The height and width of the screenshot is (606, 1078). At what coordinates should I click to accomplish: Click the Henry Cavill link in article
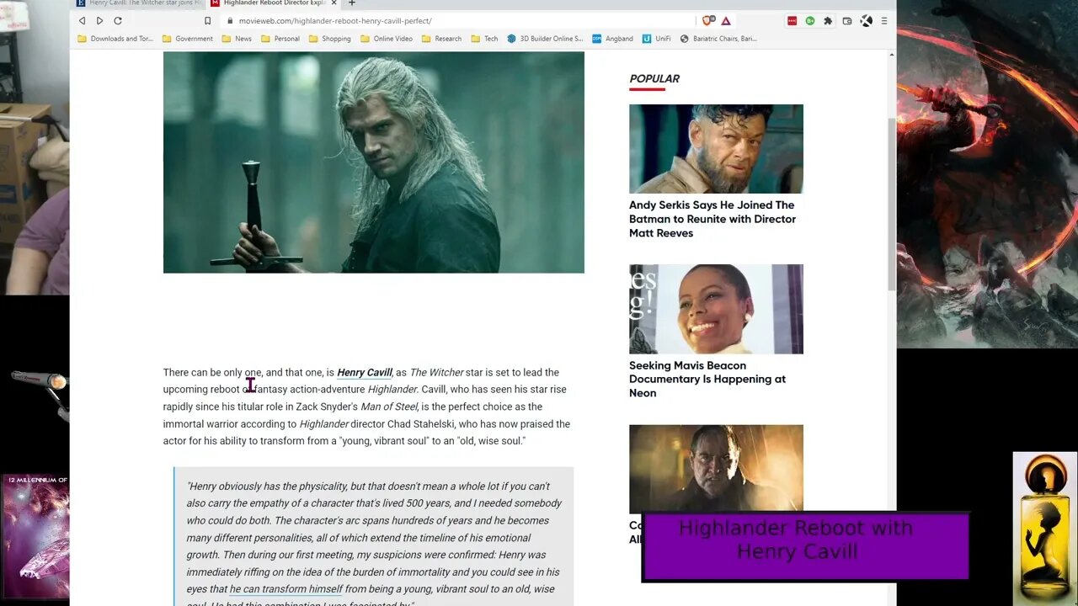(365, 373)
